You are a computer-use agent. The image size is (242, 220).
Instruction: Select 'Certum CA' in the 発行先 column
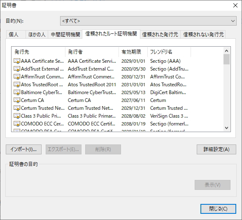tap(33, 100)
